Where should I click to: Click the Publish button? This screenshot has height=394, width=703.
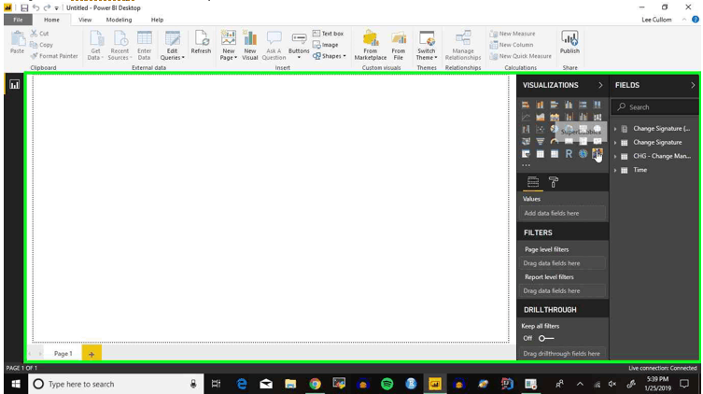point(569,43)
